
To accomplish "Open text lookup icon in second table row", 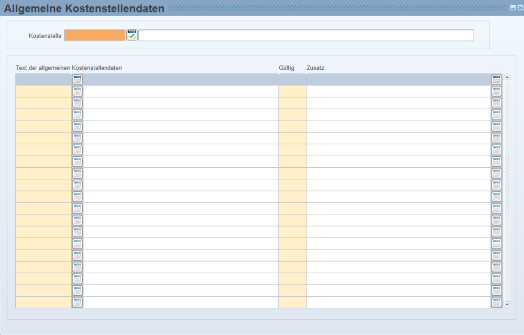I will (x=77, y=91).
